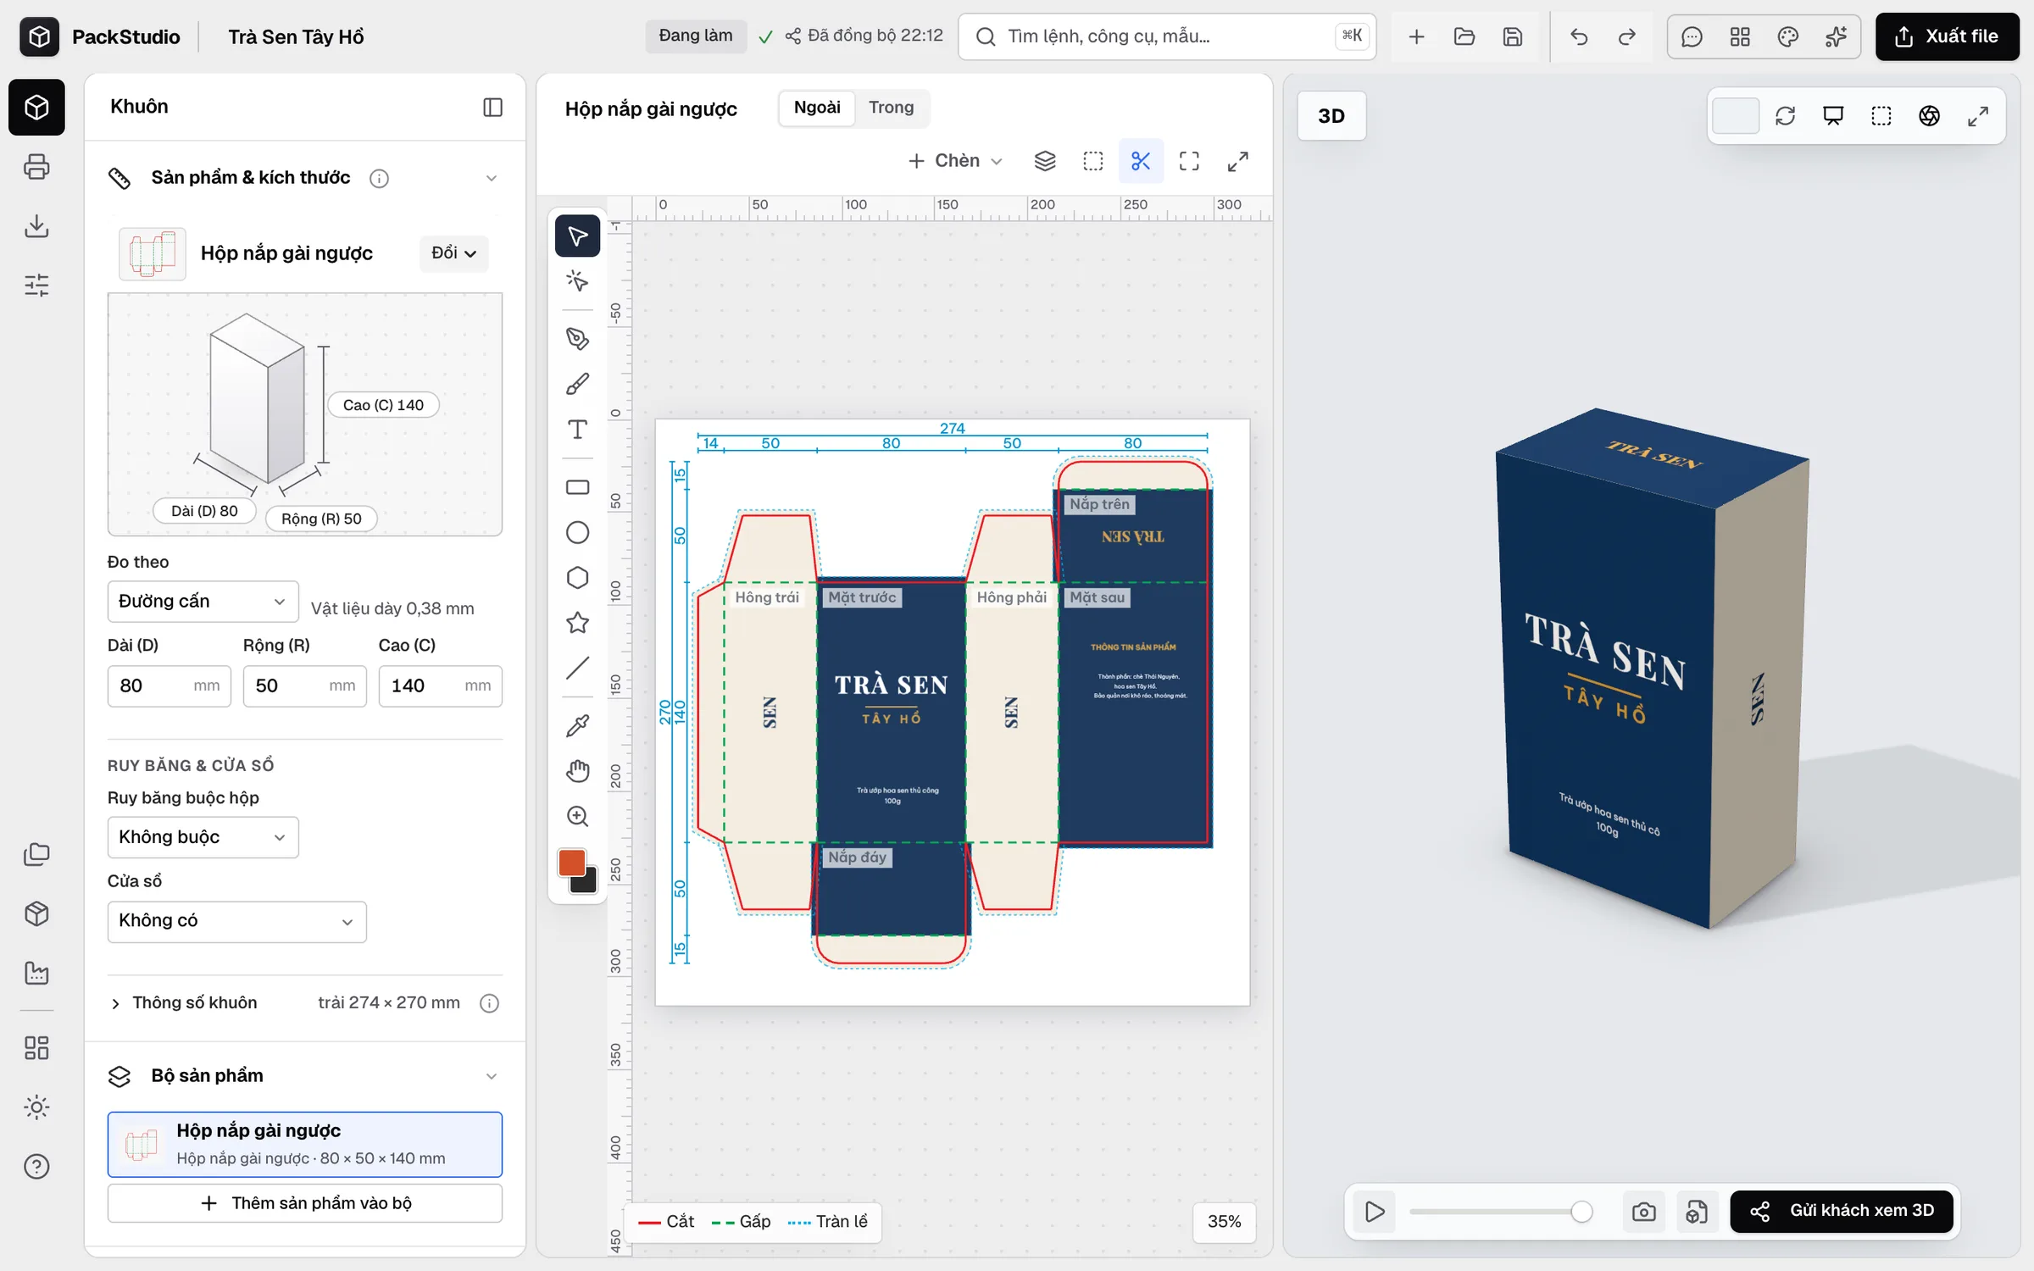The height and width of the screenshot is (1271, 2034).
Task: Toggle the 3D view dashed selection box
Action: 1881,116
